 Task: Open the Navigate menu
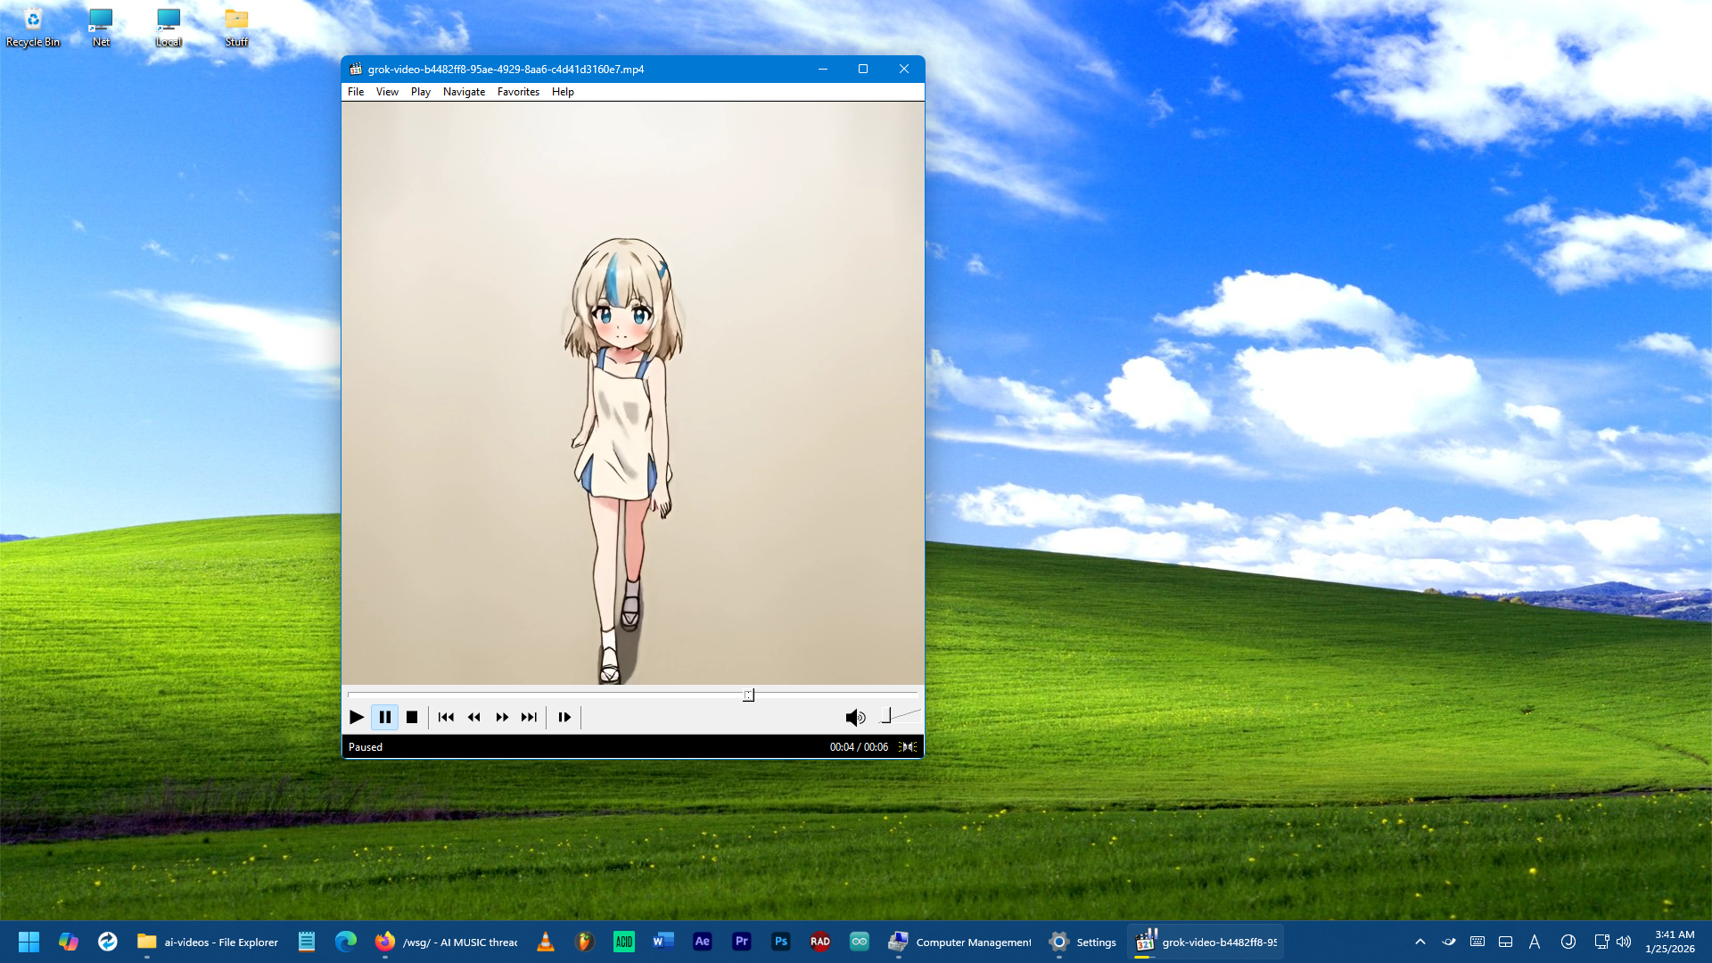point(464,92)
